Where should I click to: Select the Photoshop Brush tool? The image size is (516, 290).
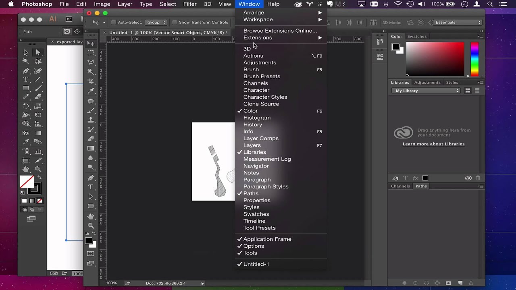click(x=91, y=110)
